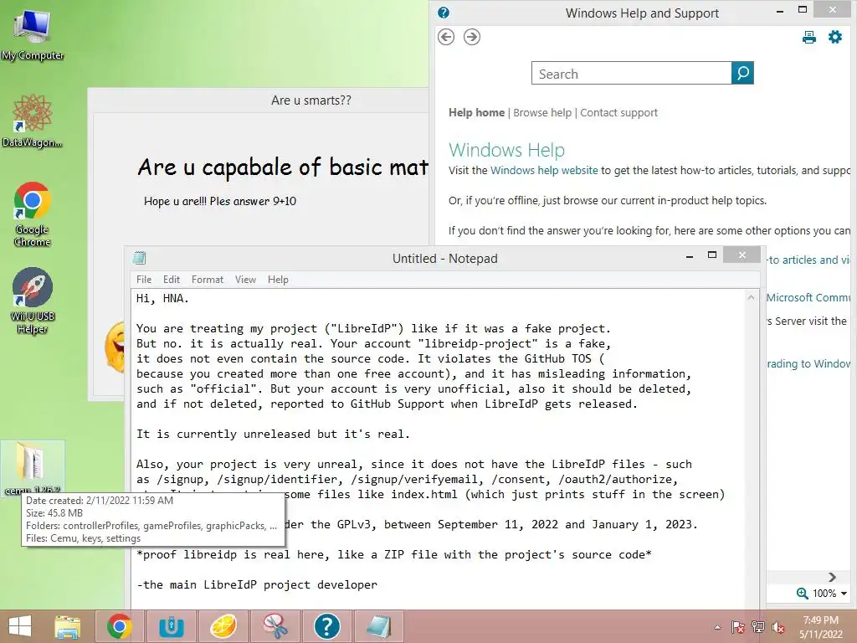Open Snipping Tool from the taskbar
This screenshot has height=643, width=857.
click(x=275, y=626)
